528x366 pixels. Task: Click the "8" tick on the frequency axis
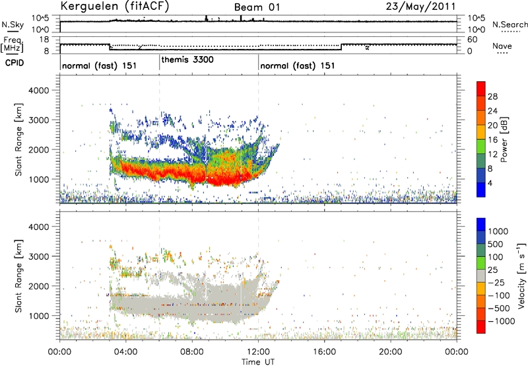point(46,51)
